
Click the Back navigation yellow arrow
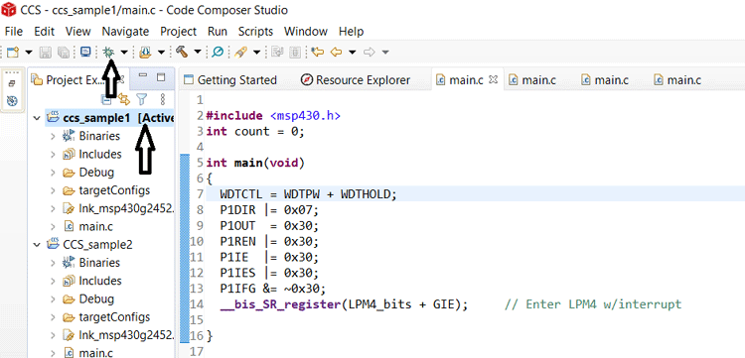pos(336,52)
